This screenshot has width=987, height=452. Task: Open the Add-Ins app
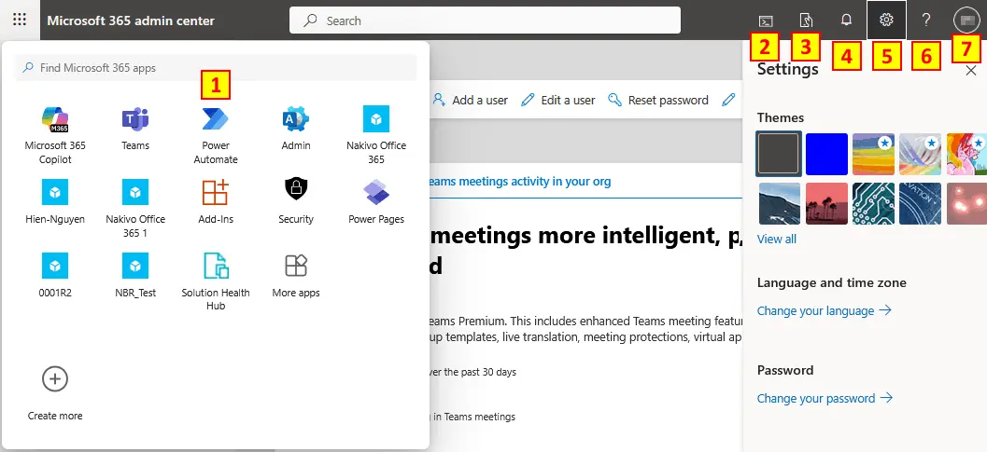click(216, 202)
